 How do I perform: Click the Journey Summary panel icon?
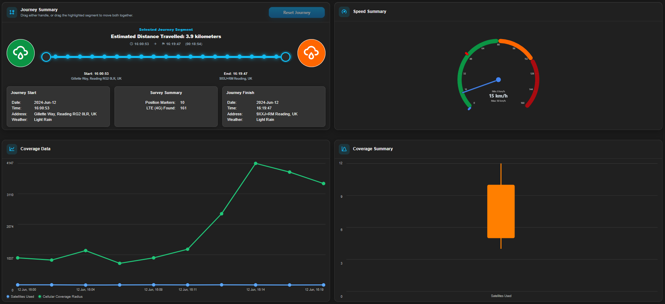pyautogui.click(x=12, y=12)
